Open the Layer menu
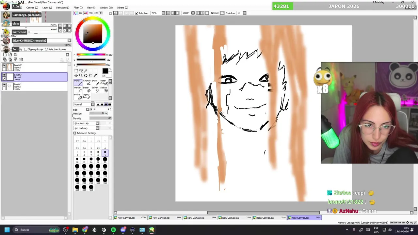The height and width of the screenshot is (235, 418). [x=47, y=8]
